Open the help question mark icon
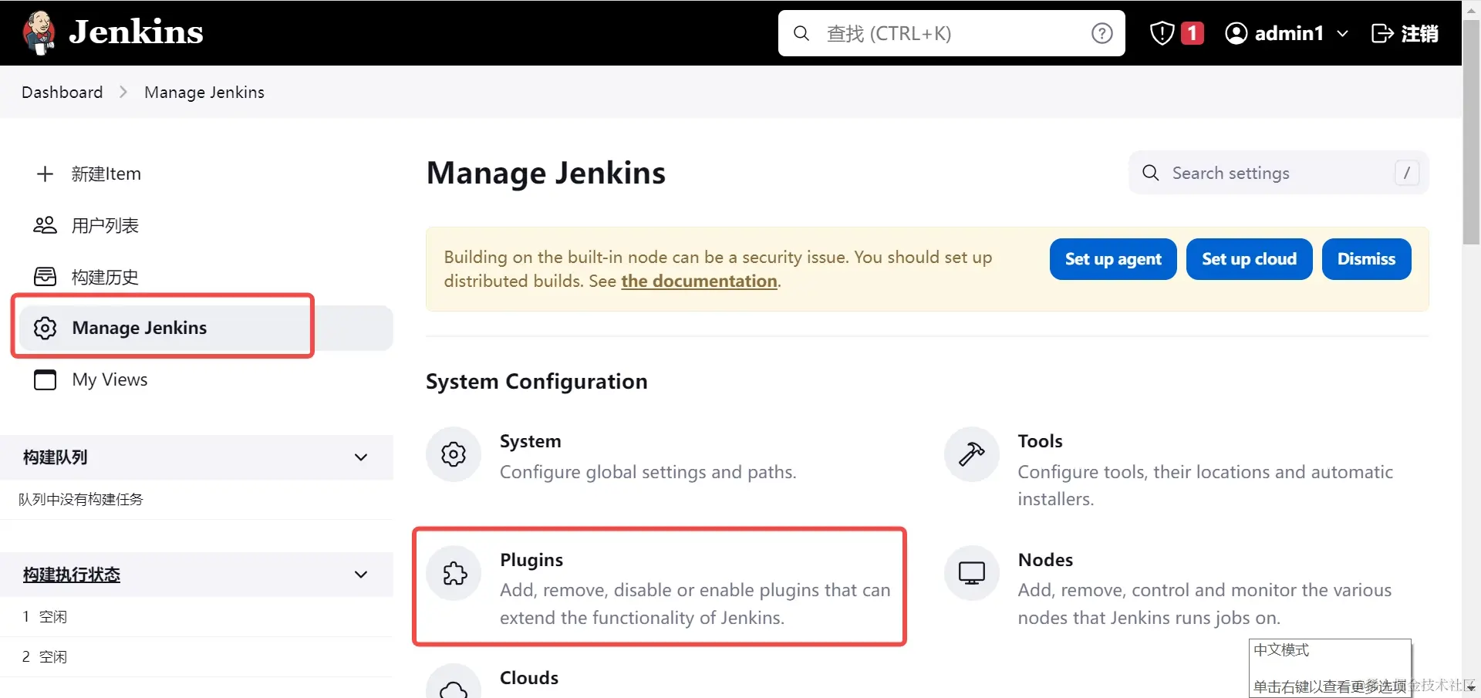This screenshot has width=1481, height=698. pyautogui.click(x=1101, y=33)
